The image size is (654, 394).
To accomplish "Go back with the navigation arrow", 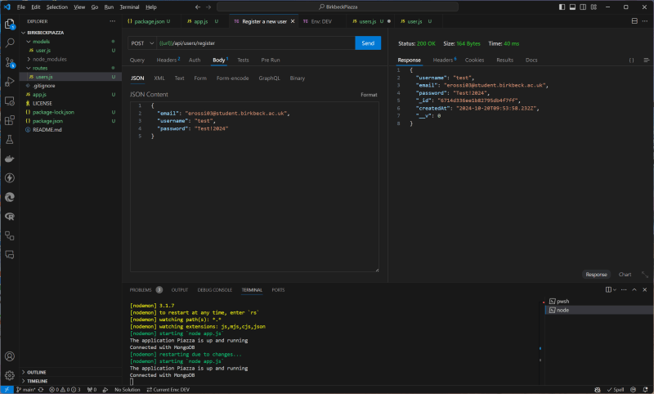I will pyautogui.click(x=198, y=7).
